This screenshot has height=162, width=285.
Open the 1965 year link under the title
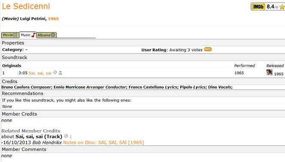click(x=53, y=19)
